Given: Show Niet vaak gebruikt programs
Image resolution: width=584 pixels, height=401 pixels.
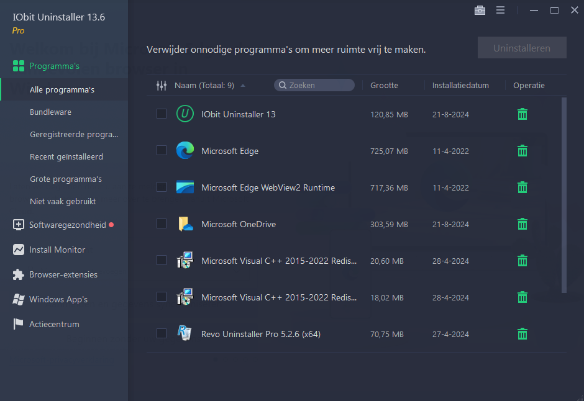Looking at the screenshot, I should click(63, 201).
